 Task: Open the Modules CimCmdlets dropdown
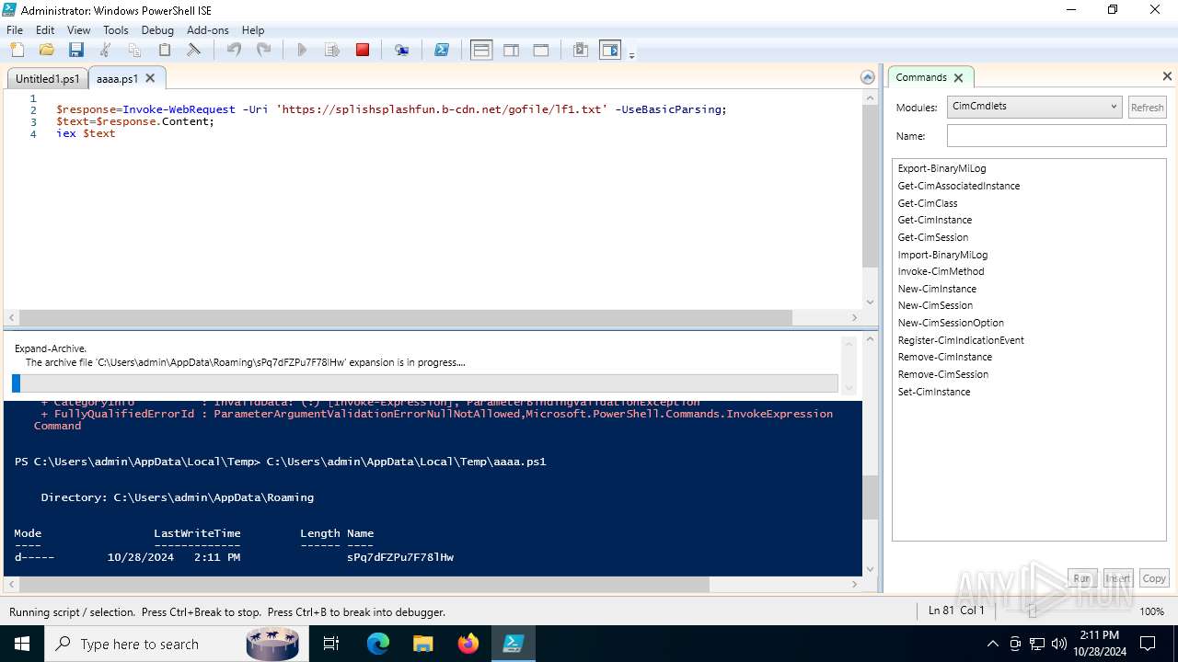1034,107
